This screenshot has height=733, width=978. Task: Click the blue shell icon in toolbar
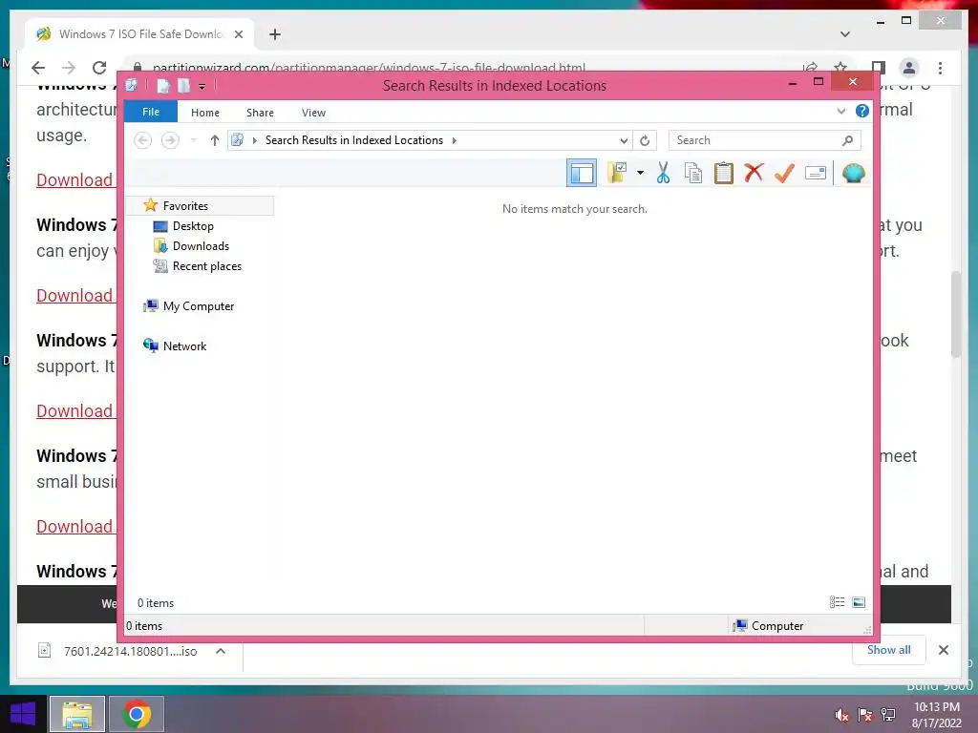click(x=853, y=173)
